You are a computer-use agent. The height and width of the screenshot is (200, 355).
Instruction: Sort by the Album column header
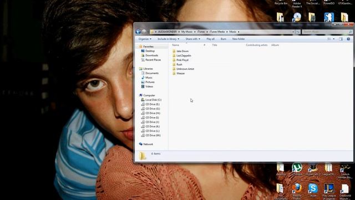pyautogui.click(x=275, y=45)
